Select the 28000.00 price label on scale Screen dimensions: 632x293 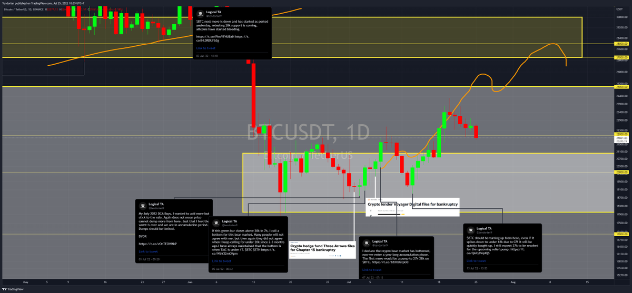621,44
